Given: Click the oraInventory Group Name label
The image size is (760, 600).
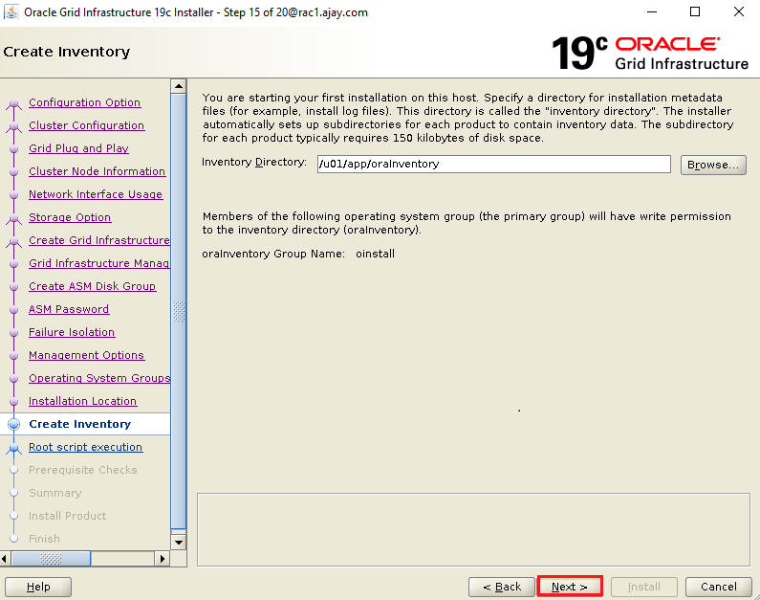Looking at the screenshot, I should coord(273,254).
